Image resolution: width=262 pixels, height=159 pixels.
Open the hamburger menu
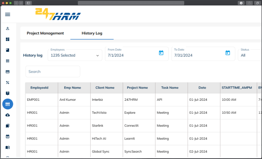click(x=8, y=14)
